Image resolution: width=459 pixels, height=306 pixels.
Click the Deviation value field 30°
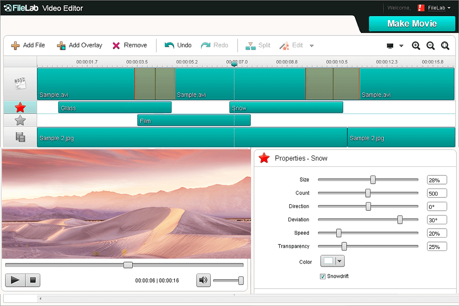(437, 219)
